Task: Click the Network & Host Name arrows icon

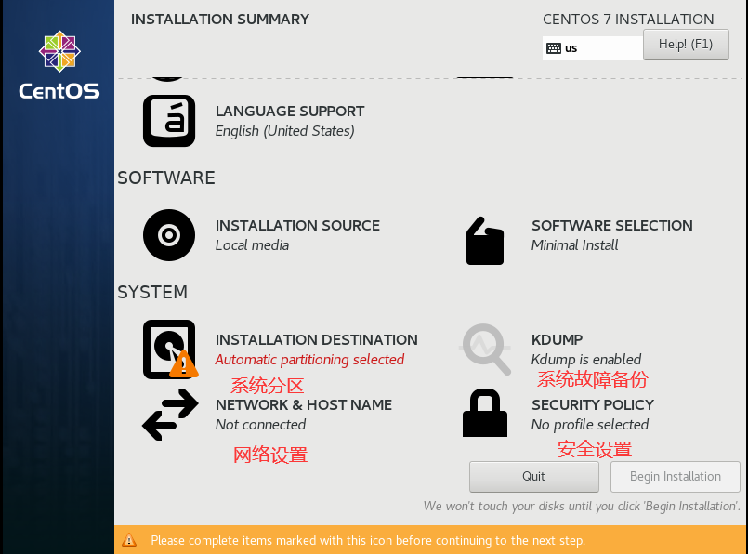Action: 170,415
